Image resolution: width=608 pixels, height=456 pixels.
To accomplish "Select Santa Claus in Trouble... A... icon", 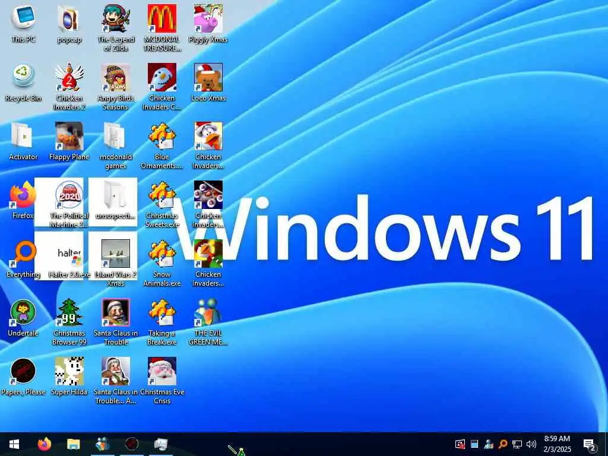I will click(116, 371).
